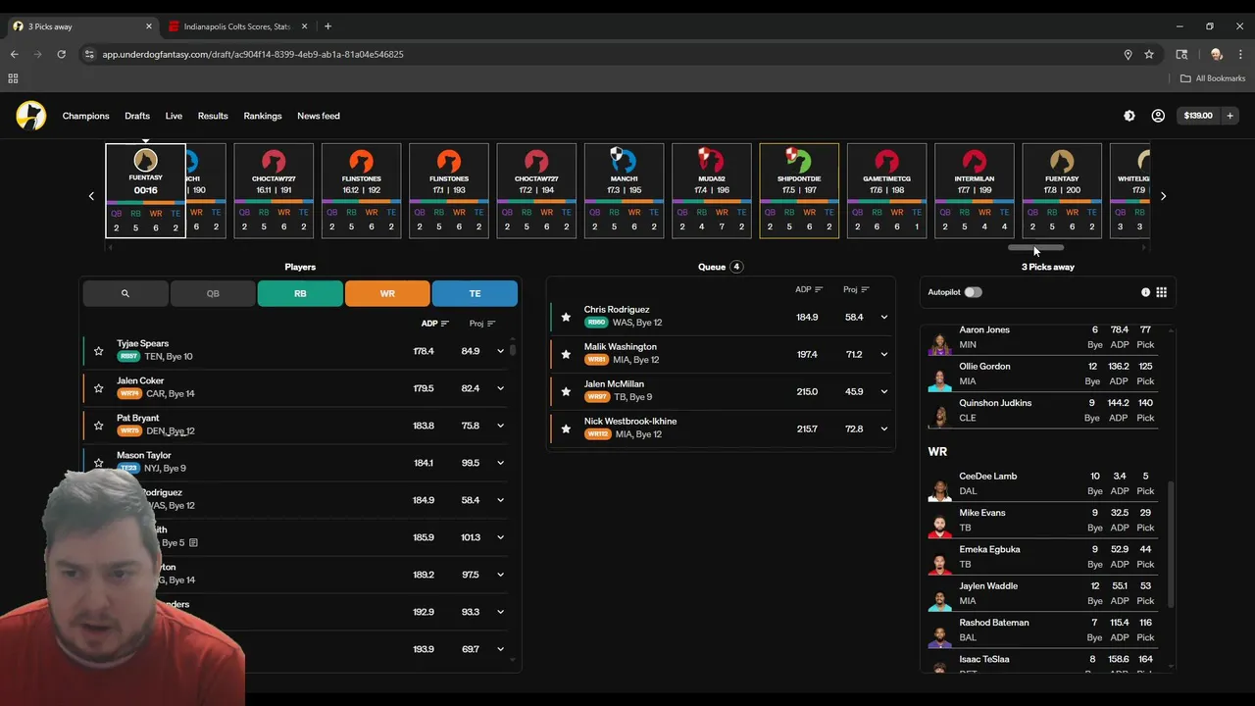Unstar Malik Washington from queue

tap(566, 355)
